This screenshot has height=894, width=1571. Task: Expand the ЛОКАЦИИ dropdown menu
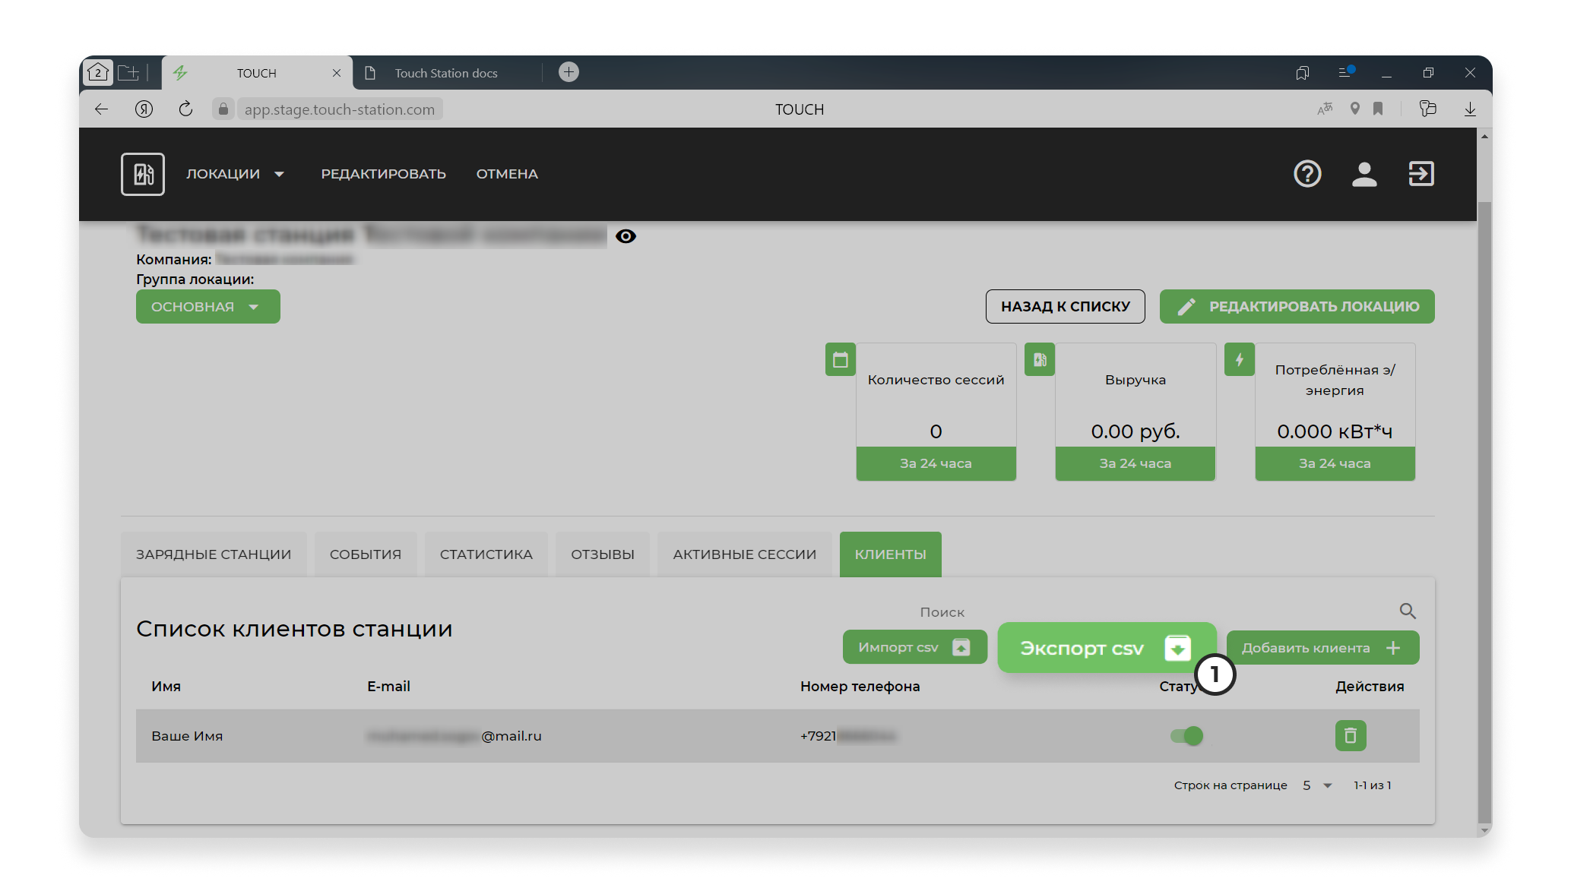236,174
